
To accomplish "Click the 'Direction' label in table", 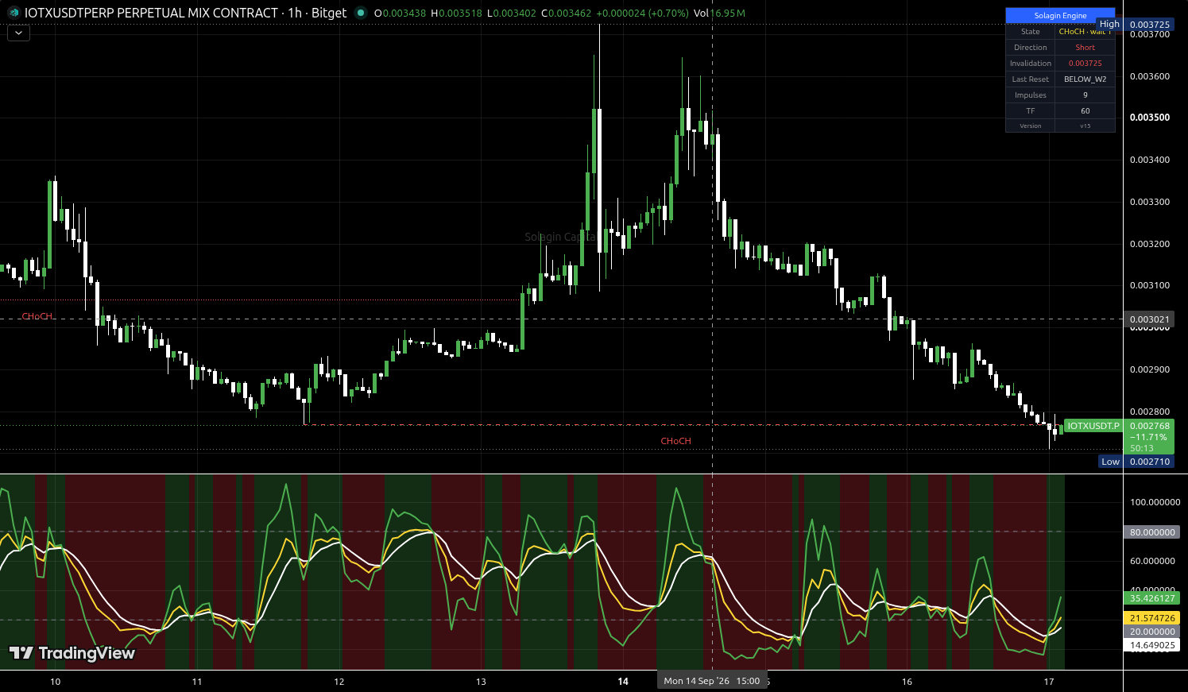I will pyautogui.click(x=1030, y=48).
